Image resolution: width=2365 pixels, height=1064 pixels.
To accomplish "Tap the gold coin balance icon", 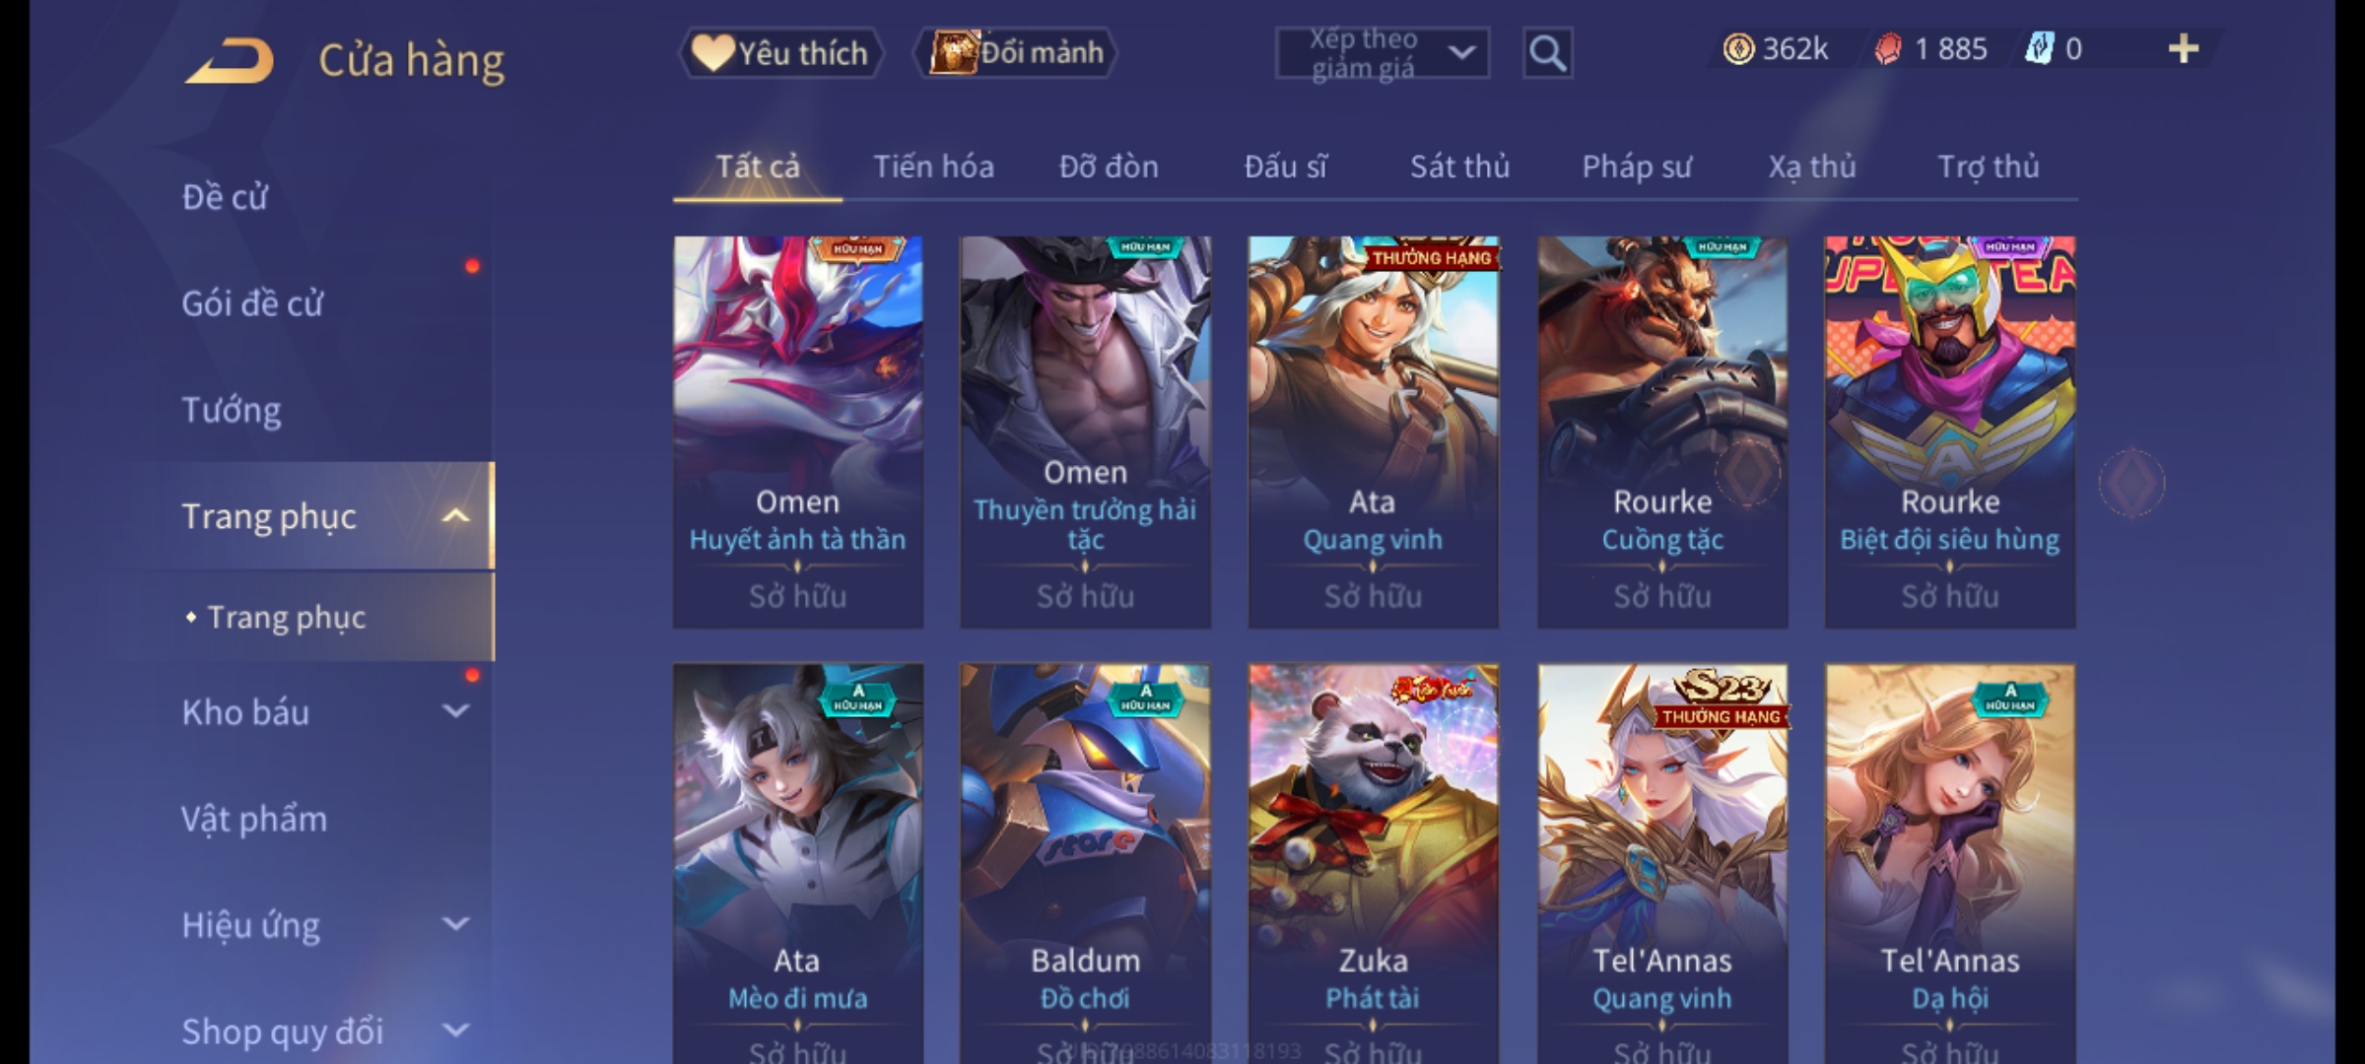I will coord(1738,49).
